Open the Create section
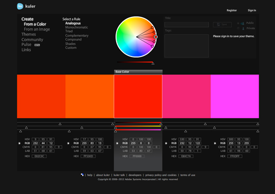The height and width of the screenshot is (194, 275). [x=27, y=19]
